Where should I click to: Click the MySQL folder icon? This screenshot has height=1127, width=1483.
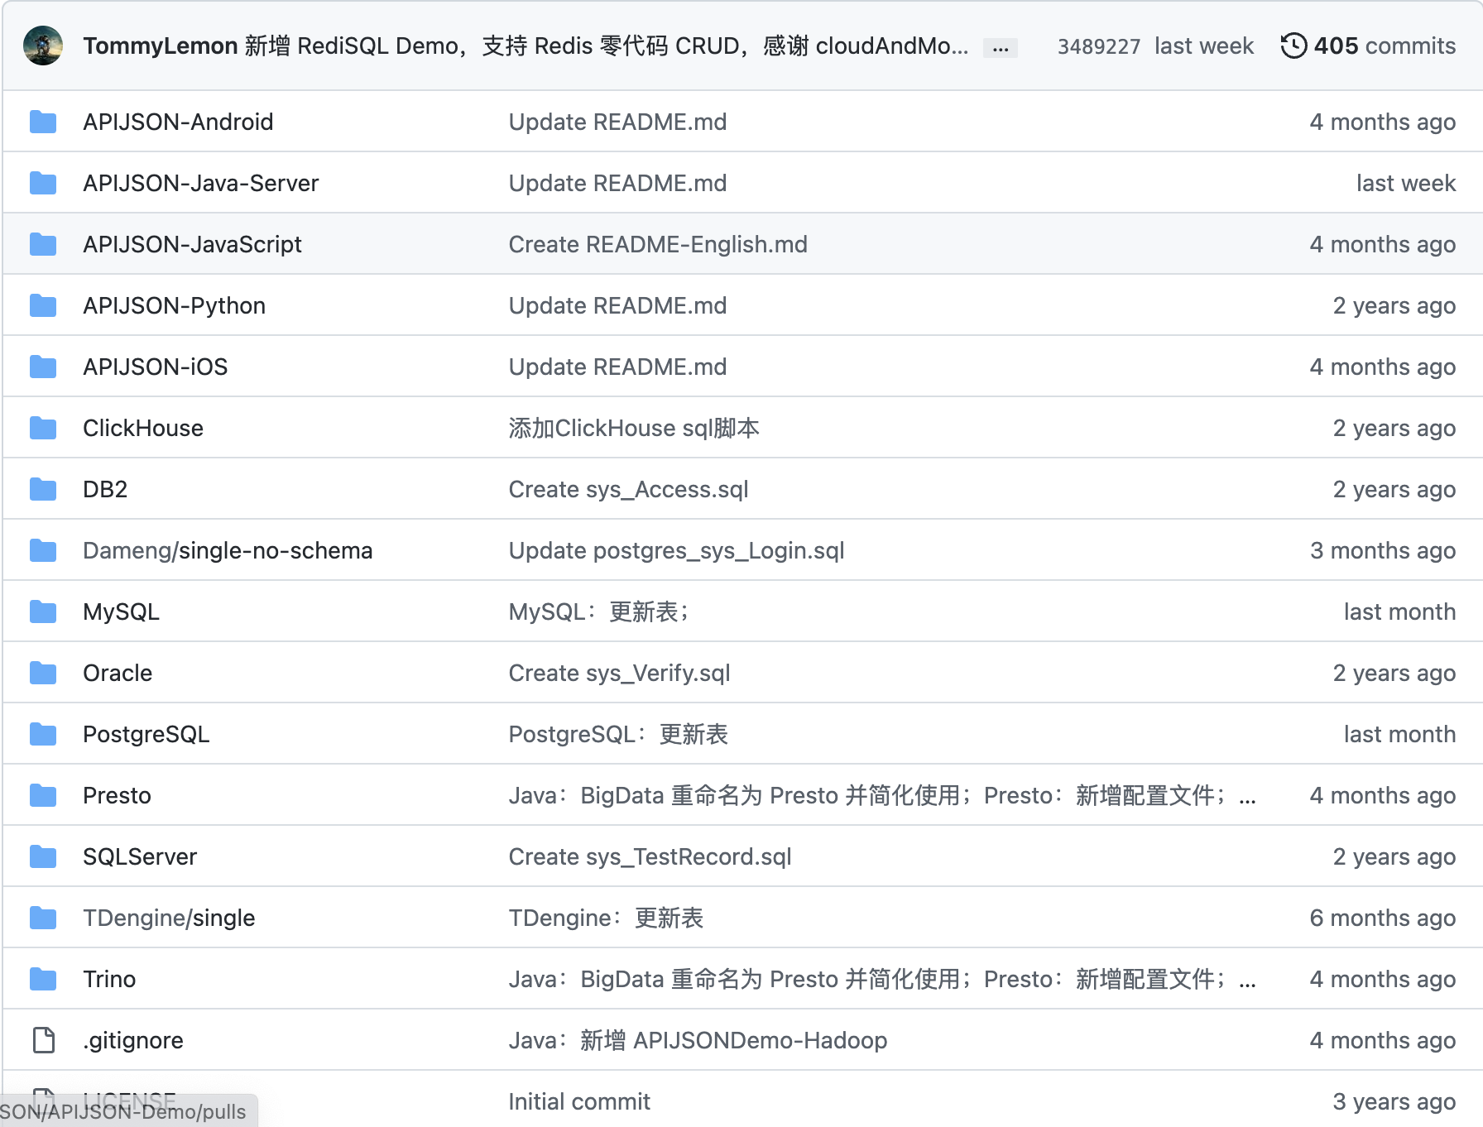[x=43, y=611]
